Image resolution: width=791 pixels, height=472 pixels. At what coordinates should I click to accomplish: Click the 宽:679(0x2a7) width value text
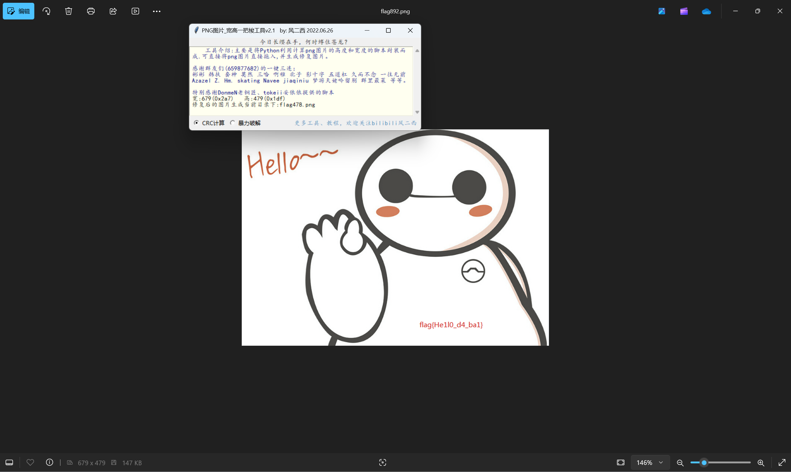pos(212,98)
